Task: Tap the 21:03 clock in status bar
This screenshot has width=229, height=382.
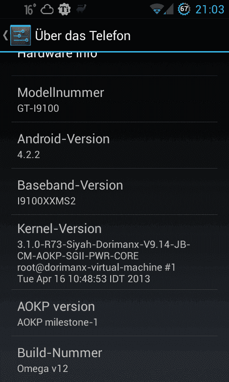Action: pyautogui.click(x=210, y=10)
